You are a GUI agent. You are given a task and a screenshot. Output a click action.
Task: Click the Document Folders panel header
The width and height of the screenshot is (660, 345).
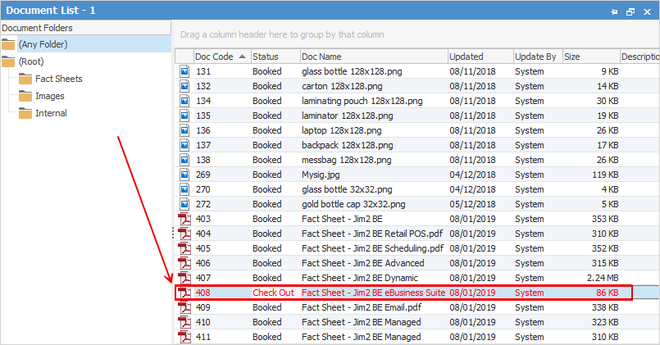[x=85, y=28]
